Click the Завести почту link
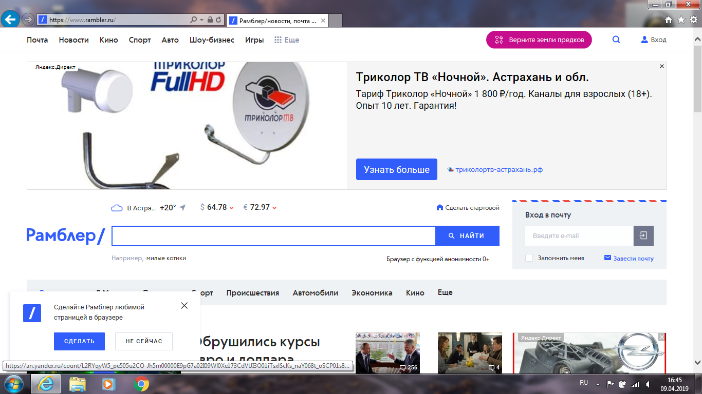The image size is (702, 394). click(x=629, y=258)
